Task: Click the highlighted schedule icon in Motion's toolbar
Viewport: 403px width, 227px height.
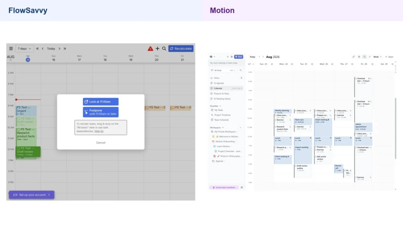Action: click(x=364, y=57)
